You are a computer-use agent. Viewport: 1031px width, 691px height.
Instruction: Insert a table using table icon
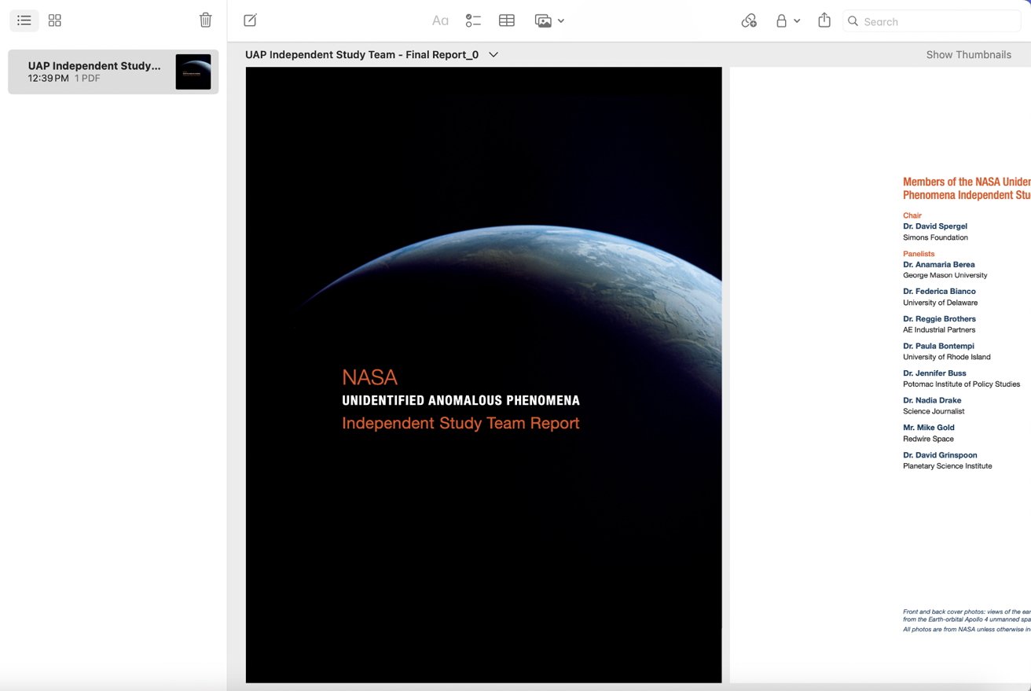(507, 21)
